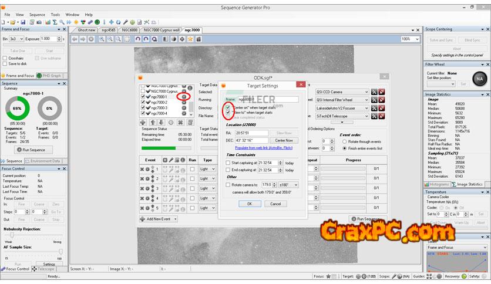Open settings gear for target ngc7000-1
The height and width of the screenshot is (284, 491).
(184, 97)
